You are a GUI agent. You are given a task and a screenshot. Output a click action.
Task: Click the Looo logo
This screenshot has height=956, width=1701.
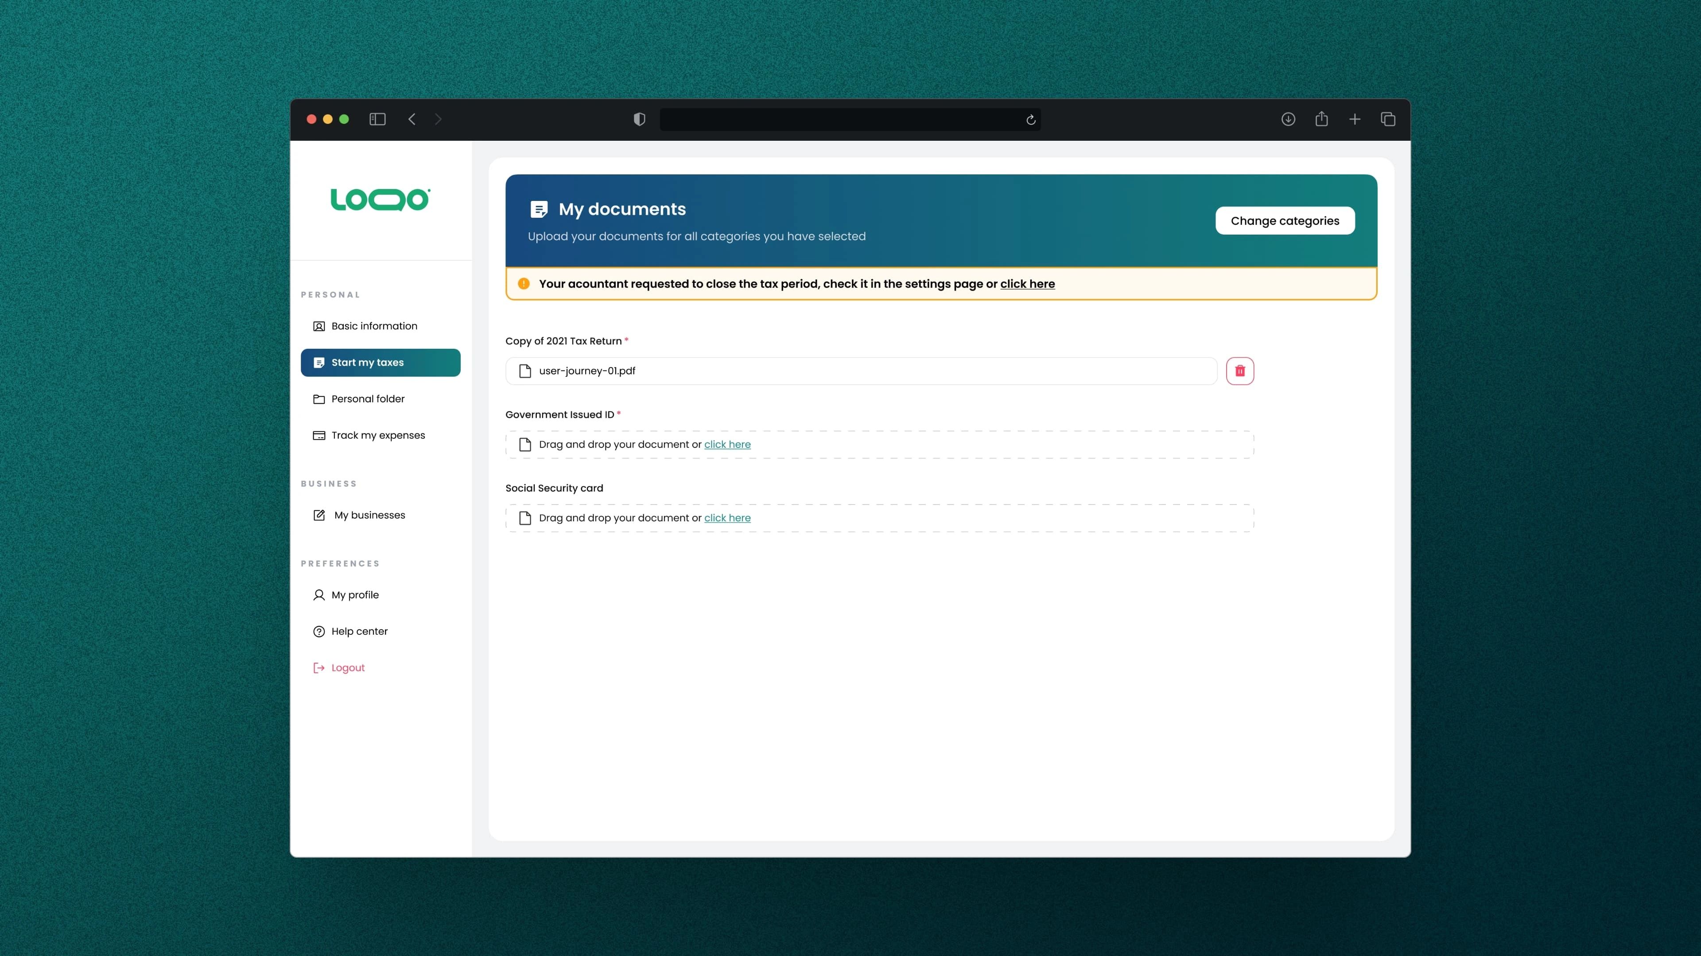tap(381, 199)
